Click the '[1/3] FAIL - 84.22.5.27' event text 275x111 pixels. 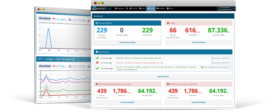coord(139,63)
